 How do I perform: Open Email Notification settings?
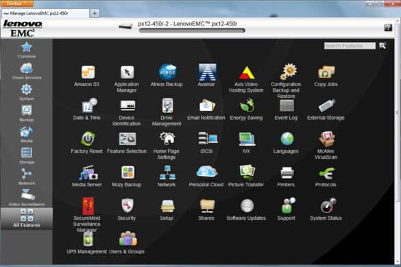pos(206,110)
